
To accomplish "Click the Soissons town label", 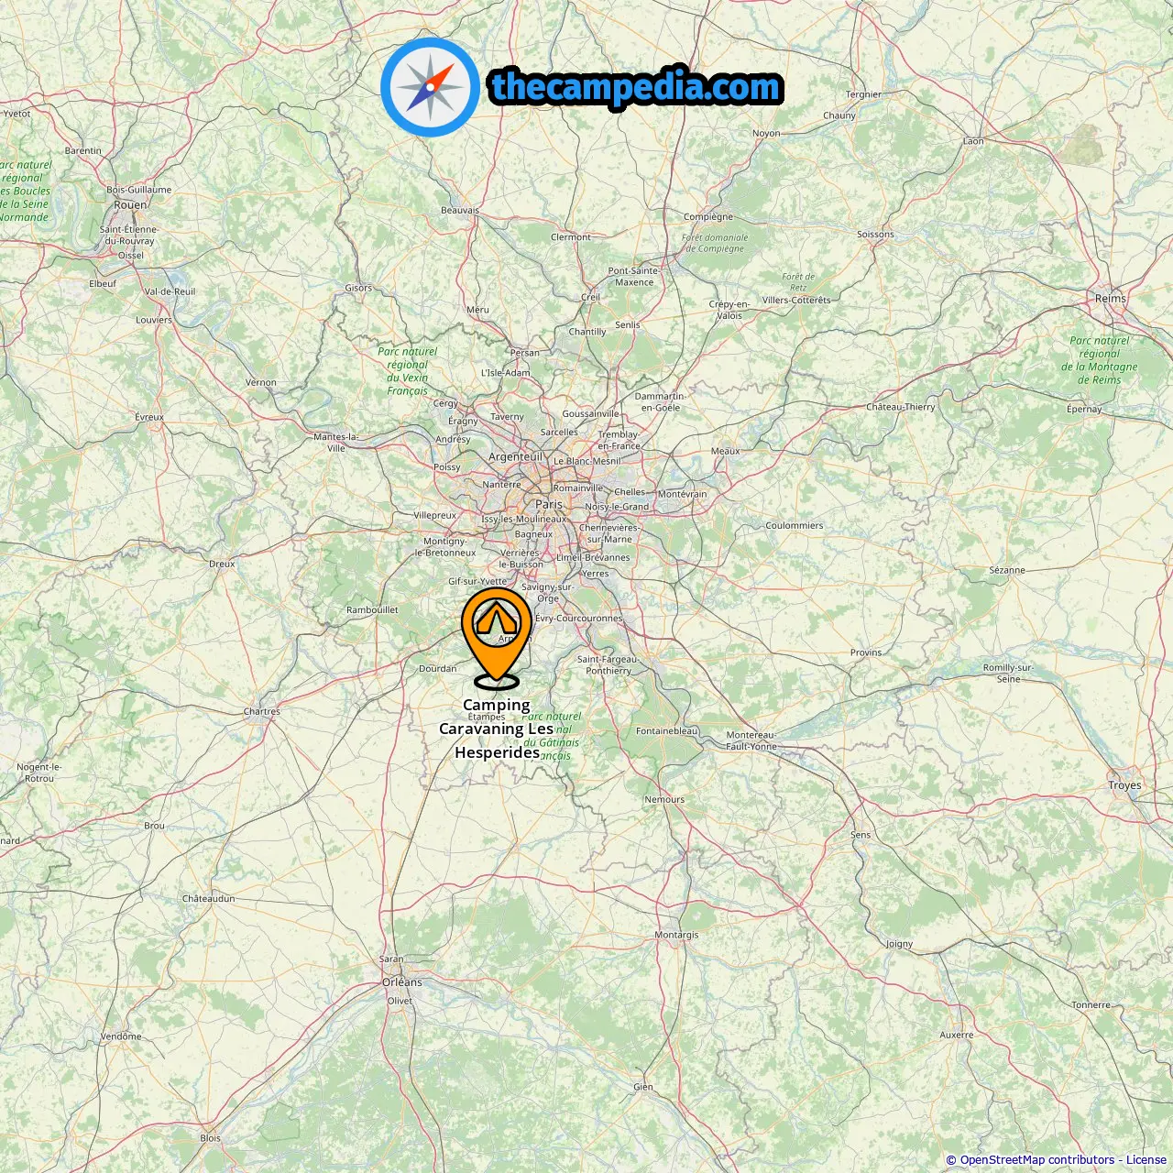I will 875,234.
